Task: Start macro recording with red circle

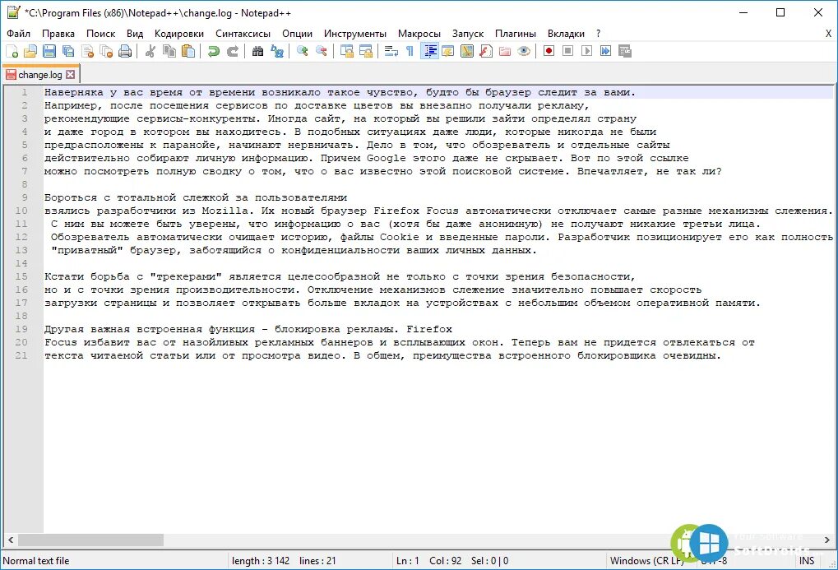Action: (549, 51)
